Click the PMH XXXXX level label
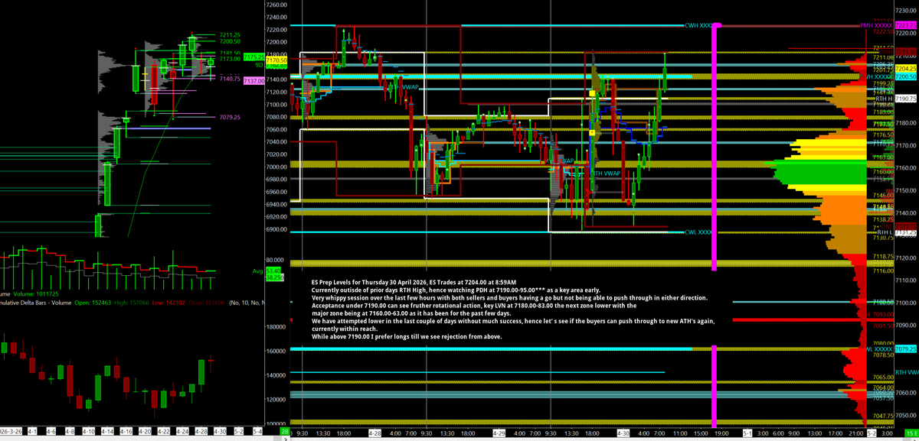This screenshot has height=441, width=919. (x=876, y=25)
